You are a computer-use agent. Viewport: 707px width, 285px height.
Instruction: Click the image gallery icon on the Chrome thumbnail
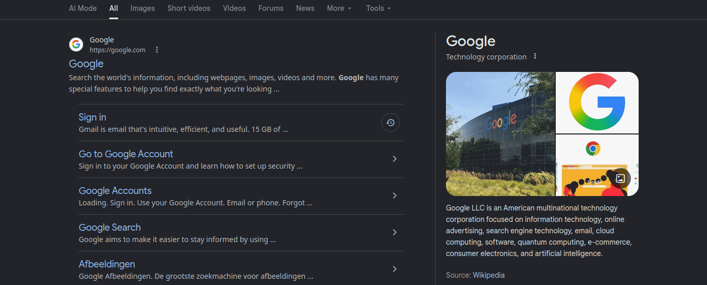tap(621, 178)
